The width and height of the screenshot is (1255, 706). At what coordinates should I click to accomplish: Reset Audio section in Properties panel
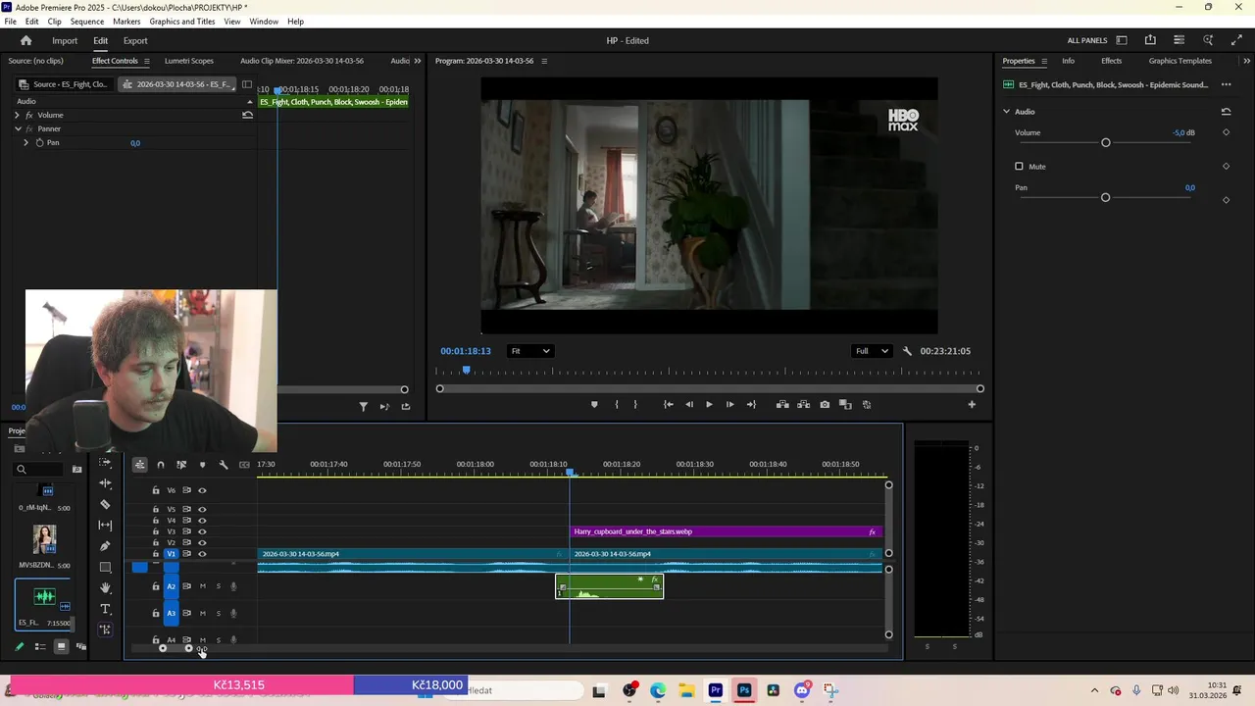coord(1226,112)
